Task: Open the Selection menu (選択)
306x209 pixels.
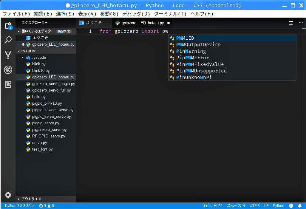Action: (65, 14)
